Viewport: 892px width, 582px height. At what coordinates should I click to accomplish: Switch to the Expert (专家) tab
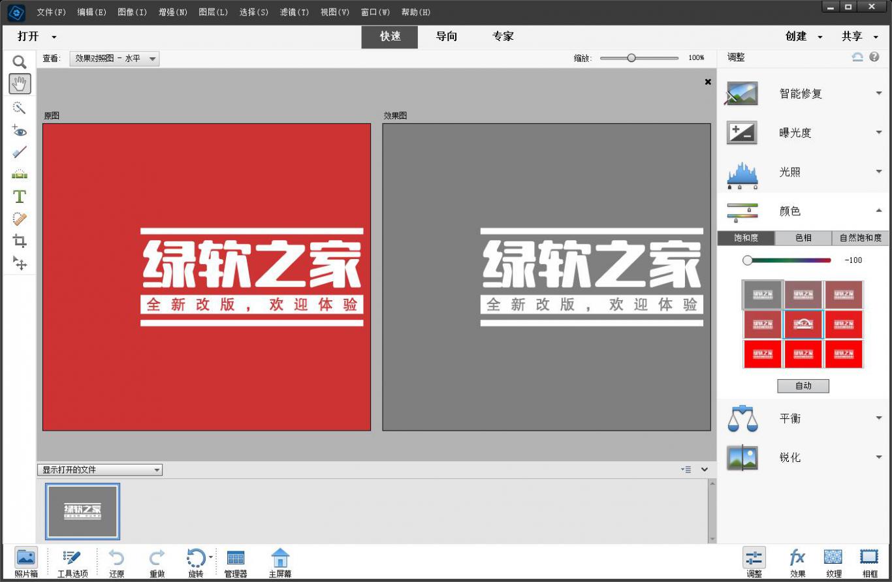tap(503, 37)
